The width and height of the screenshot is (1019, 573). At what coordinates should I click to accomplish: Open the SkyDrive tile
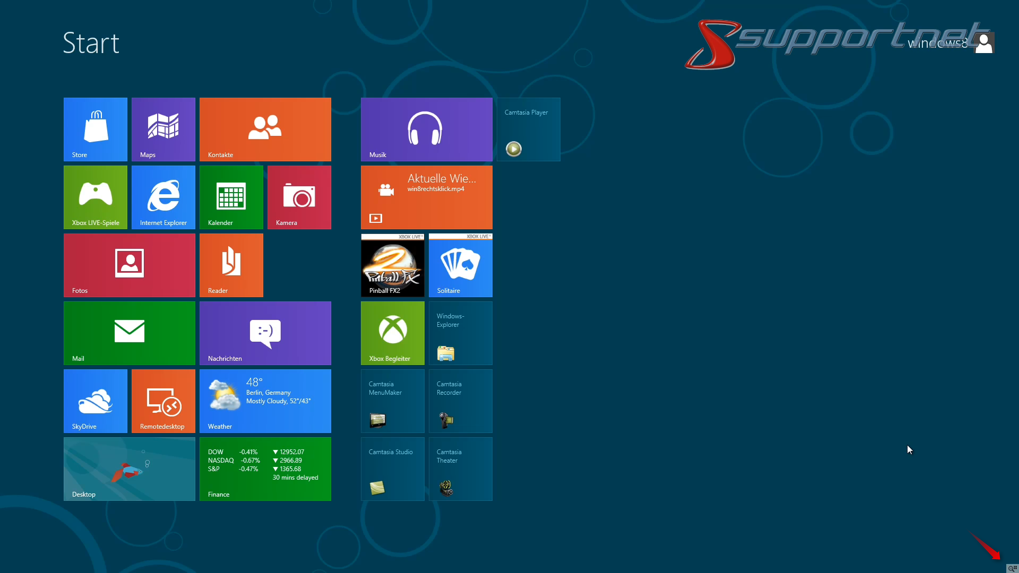pos(96,401)
